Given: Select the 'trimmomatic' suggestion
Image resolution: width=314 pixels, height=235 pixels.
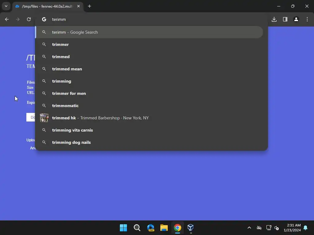Looking at the screenshot, I should point(149,106).
